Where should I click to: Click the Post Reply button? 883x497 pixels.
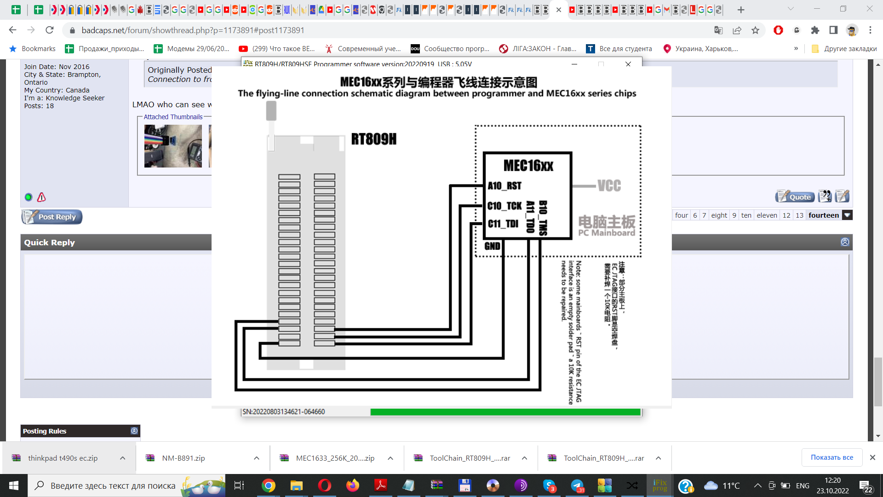52,217
